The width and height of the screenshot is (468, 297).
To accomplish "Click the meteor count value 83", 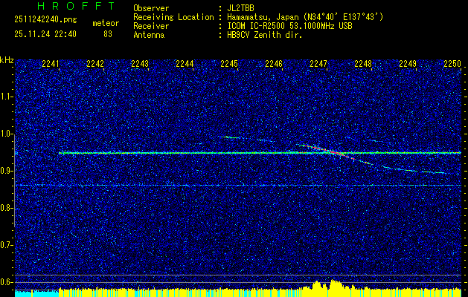I will (108, 33).
